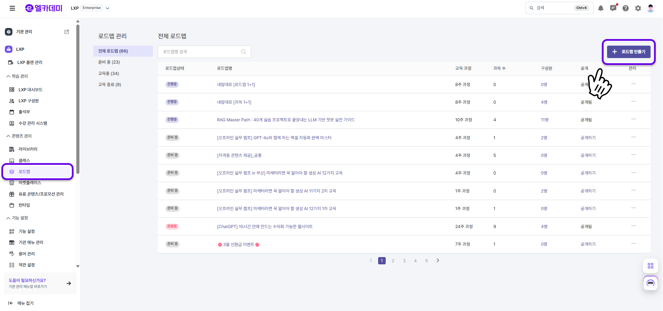The width and height of the screenshot is (663, 311).
Task: Open the user profile avatar
Action: click(651, 8)
